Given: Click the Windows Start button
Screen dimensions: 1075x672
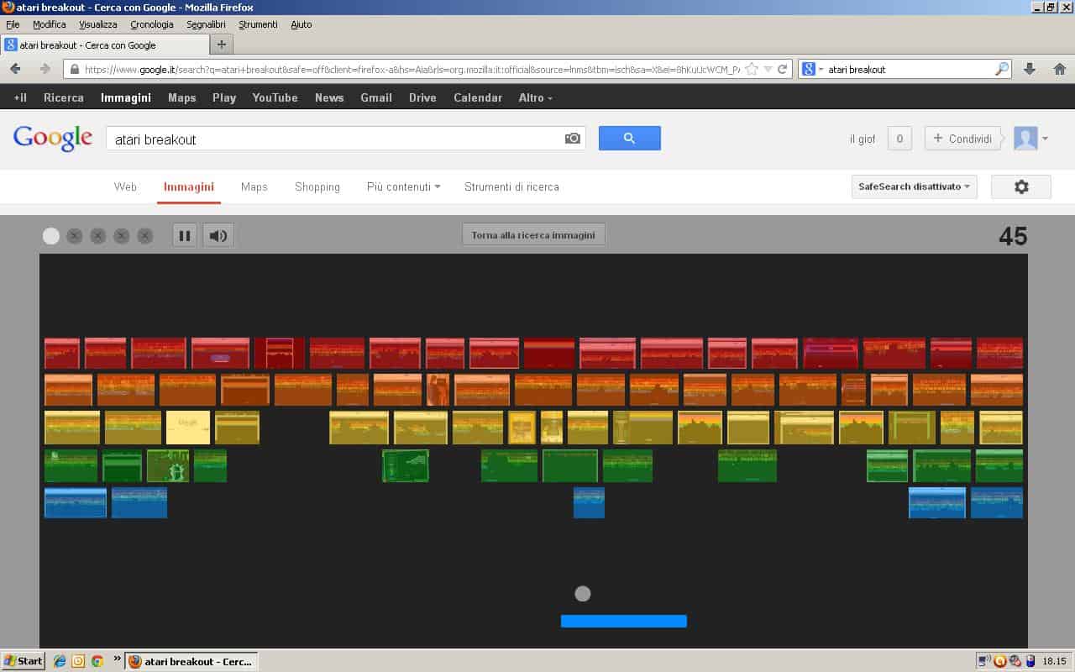Looking at the screenshot, I should (23, 661).
